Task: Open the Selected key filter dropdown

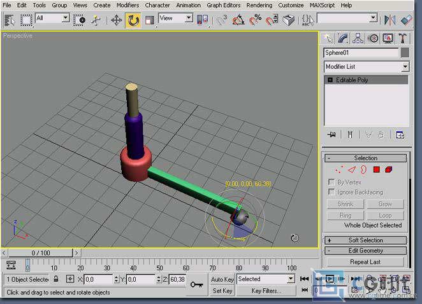Action: click(291, 279)
